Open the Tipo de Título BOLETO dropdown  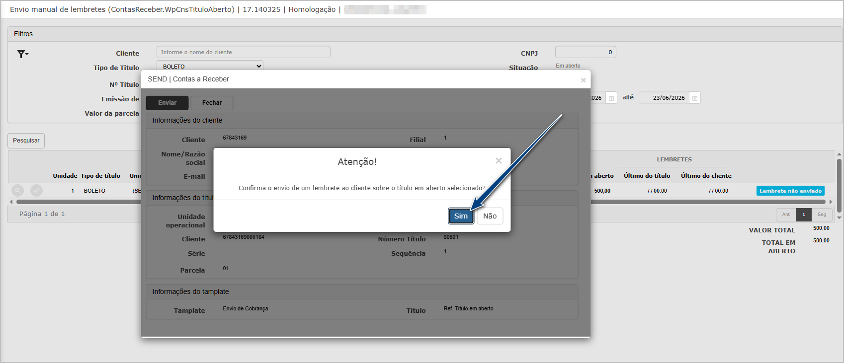[210, 66]
